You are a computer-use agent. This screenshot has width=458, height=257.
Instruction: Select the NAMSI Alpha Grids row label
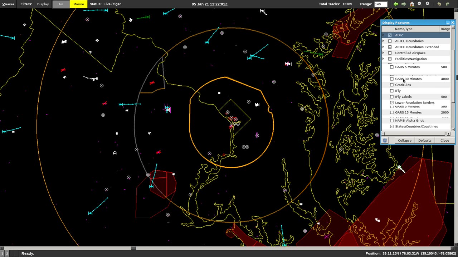[x=409, y=121]
